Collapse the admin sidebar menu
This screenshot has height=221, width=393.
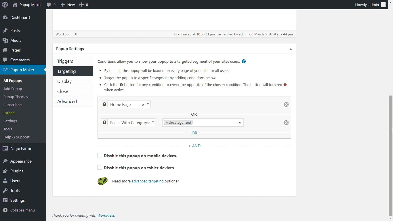23,210
